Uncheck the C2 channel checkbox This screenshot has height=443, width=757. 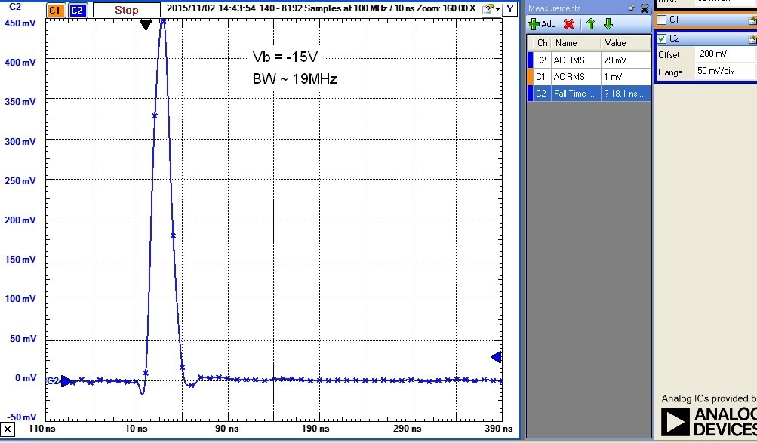pyautogui.click(x=662, y=38)
